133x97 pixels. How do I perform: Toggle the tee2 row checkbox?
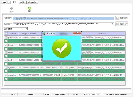pyautogui.click(x=6, y=64)
